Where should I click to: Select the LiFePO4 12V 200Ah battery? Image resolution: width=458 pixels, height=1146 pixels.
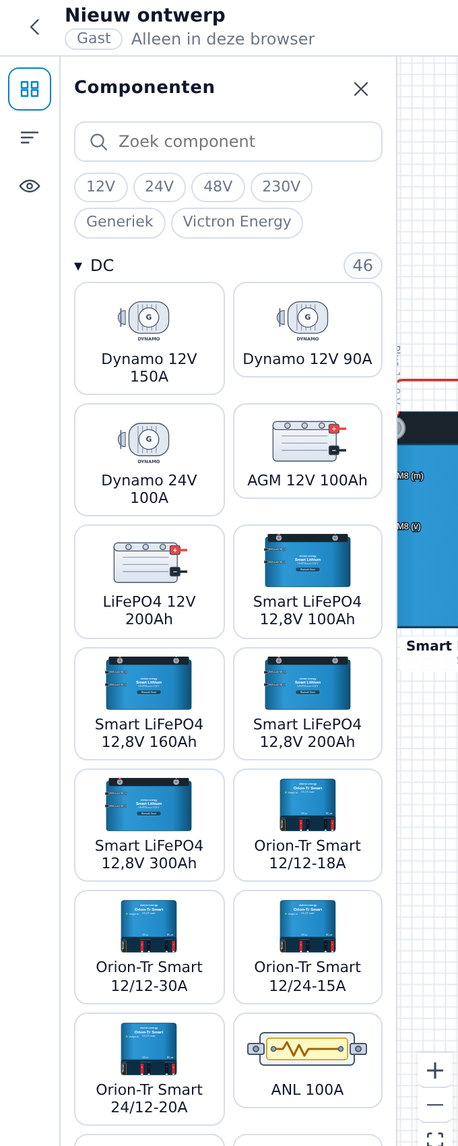click(150, 582)
